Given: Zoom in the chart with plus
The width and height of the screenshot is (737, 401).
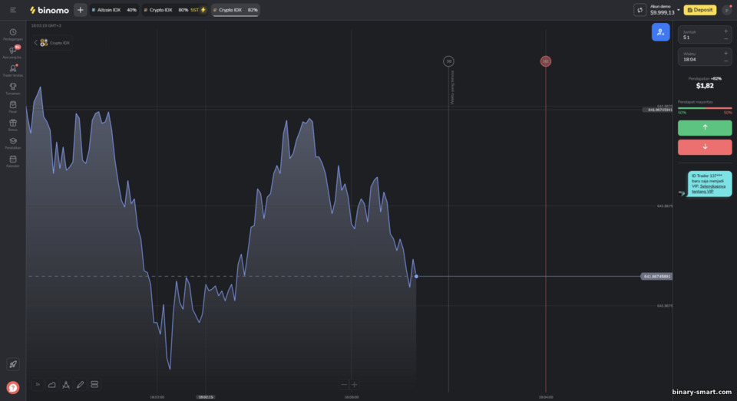Looking at the screenshot, I should point(355,385).
